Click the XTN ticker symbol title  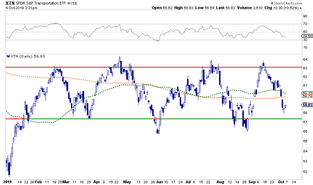(10, 3)
